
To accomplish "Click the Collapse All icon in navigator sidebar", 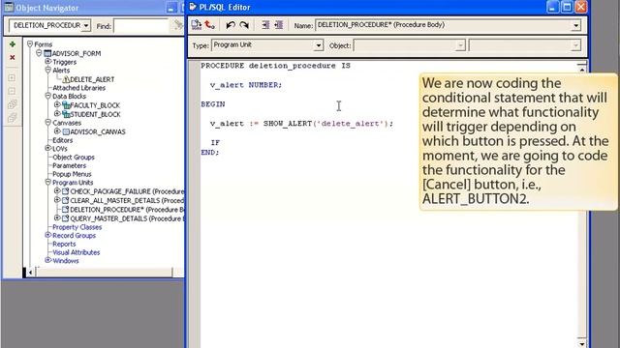I will click(x=13, y=118).
